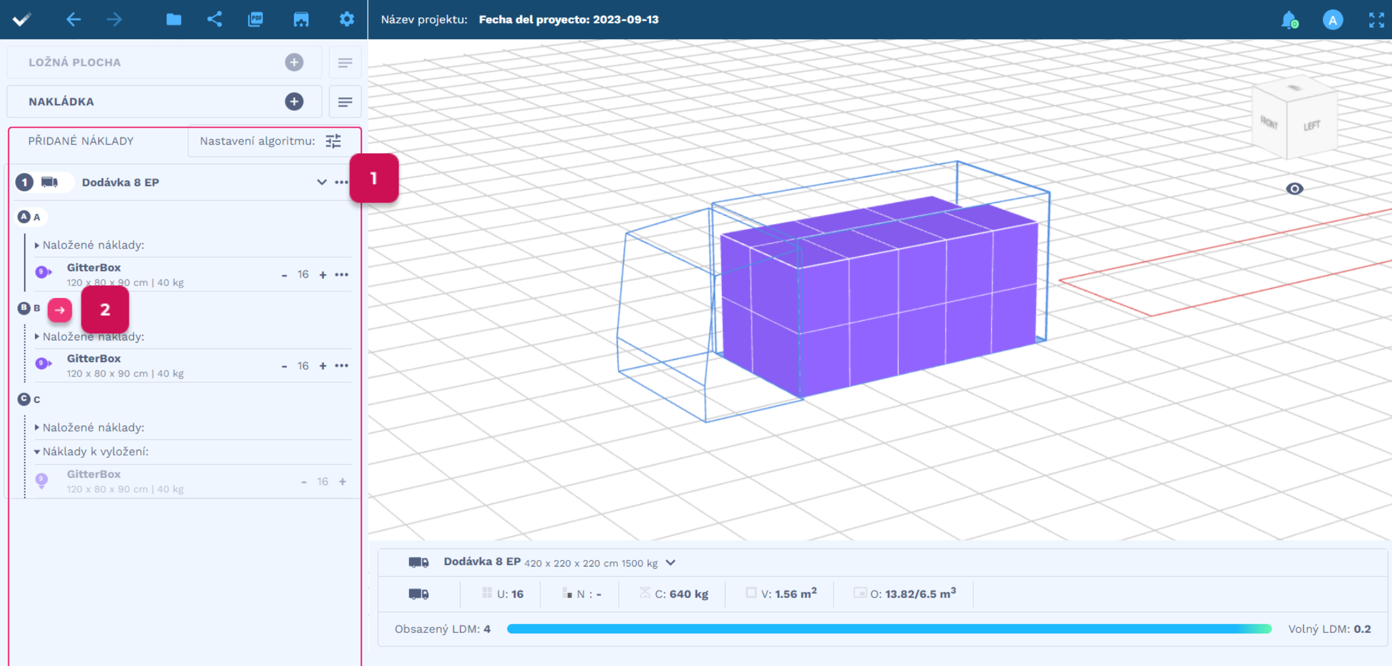Click the LDM occupancy progress bar
The height and width of the screenshot is (666, 1392).
889,629
